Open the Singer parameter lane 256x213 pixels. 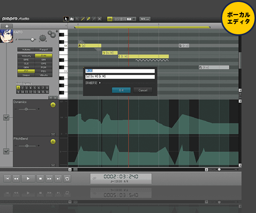26,75
